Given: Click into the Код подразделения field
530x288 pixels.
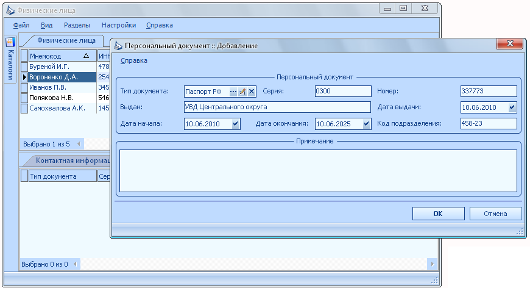Looking at the screenshot, I should click(489, 123).
